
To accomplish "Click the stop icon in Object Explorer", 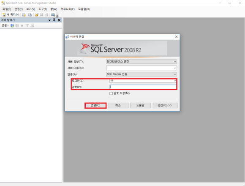I will coord(22,25).
